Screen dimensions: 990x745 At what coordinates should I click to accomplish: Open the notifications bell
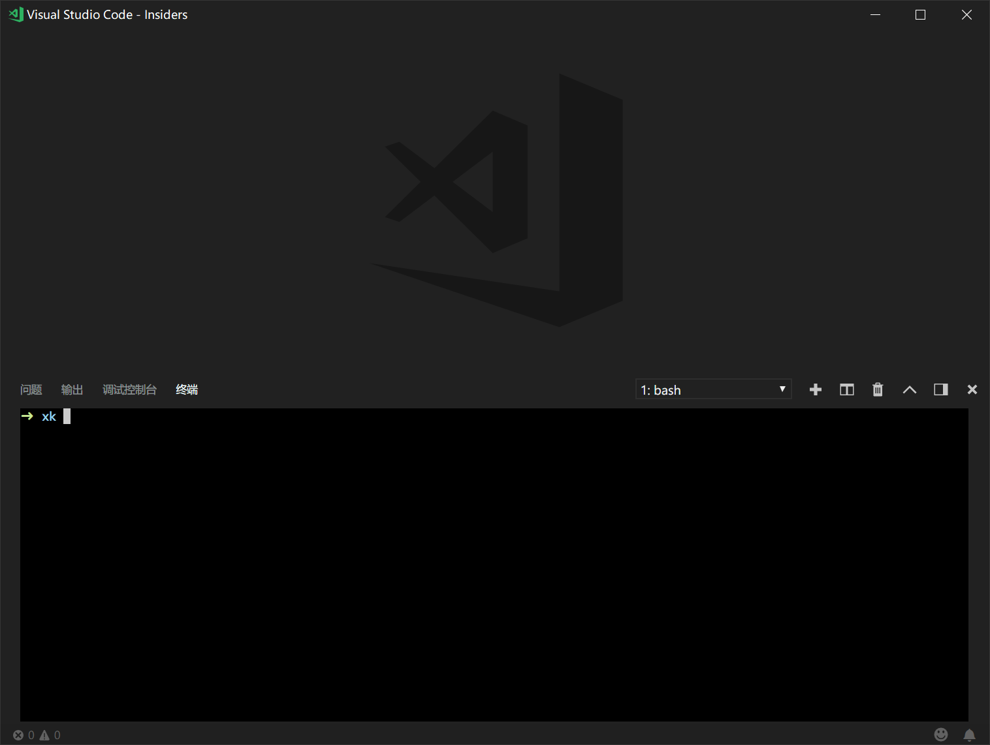point(969,734)
